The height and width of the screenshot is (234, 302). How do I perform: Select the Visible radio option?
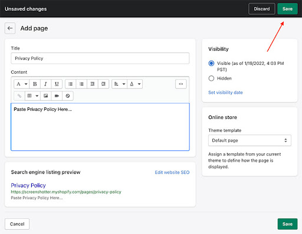pyautogui.click(x=211, y=63)
